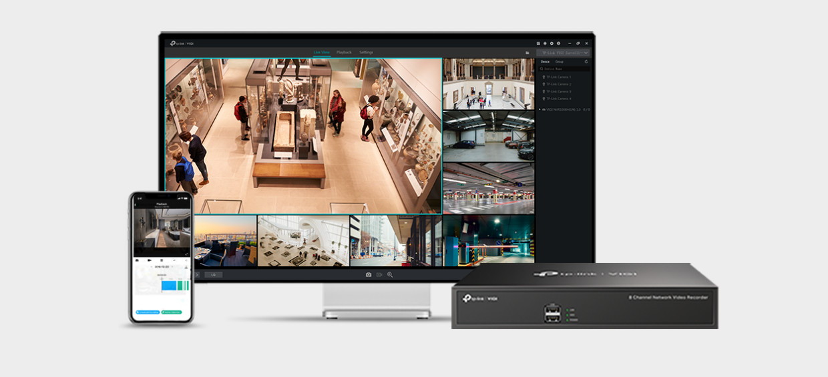Switch to the Live View tab
The width and height of the screenshot is (828, 377).
point(321,52)
